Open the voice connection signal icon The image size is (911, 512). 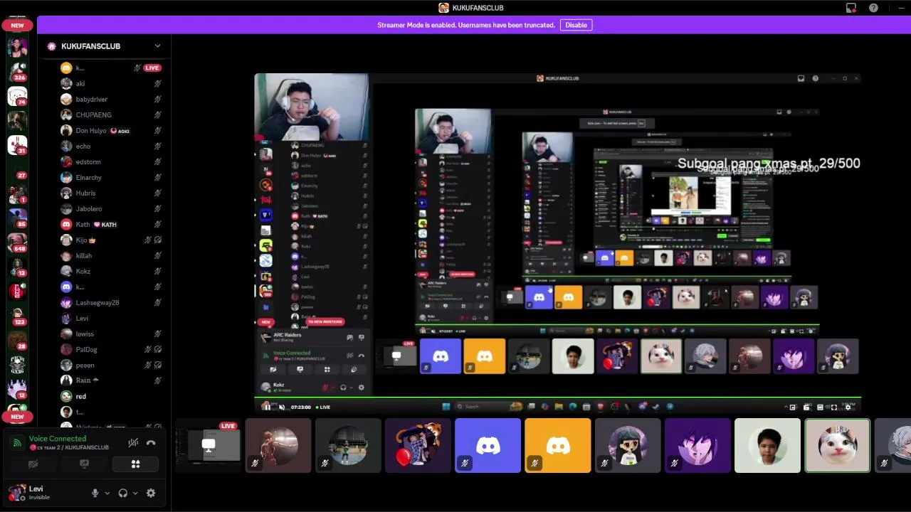coord(17,442)
